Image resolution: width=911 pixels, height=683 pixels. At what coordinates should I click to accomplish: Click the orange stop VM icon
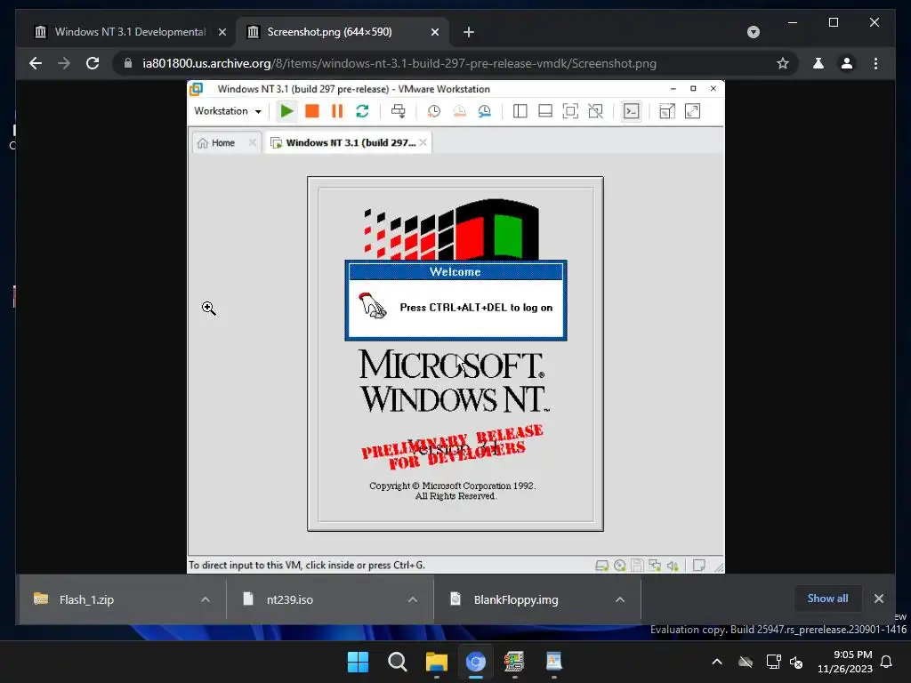coord(312,111)
